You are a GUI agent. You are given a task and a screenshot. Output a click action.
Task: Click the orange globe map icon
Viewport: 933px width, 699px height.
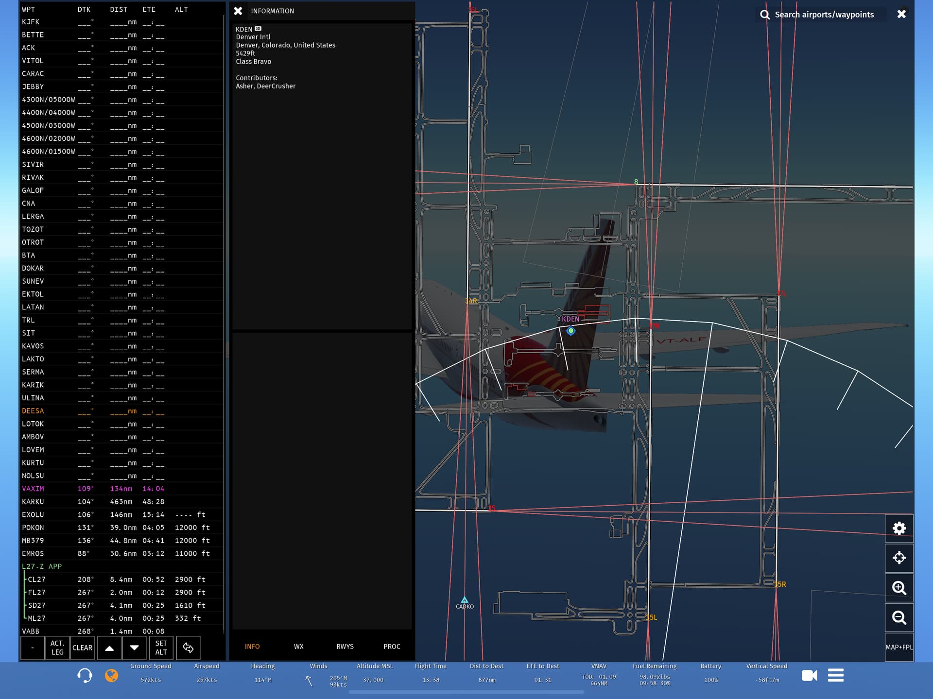pos(111,675)
